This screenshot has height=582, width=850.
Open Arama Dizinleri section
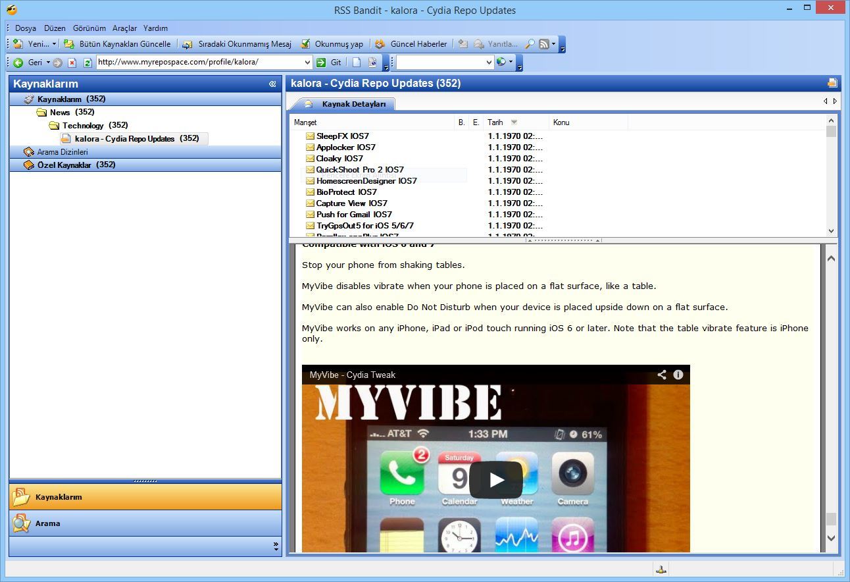click(x=145, y=151)
